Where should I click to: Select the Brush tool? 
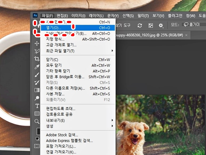(x=37, y=75)
